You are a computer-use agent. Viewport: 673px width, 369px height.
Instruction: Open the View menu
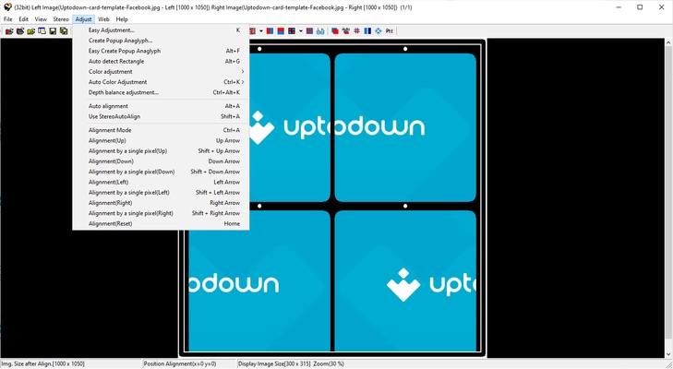point(41,19)
